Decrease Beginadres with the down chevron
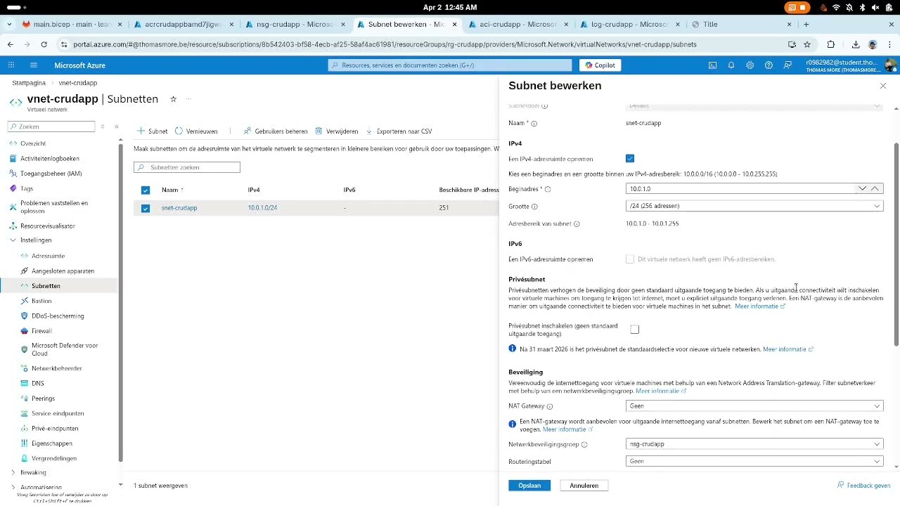 [x=862, y=188]
